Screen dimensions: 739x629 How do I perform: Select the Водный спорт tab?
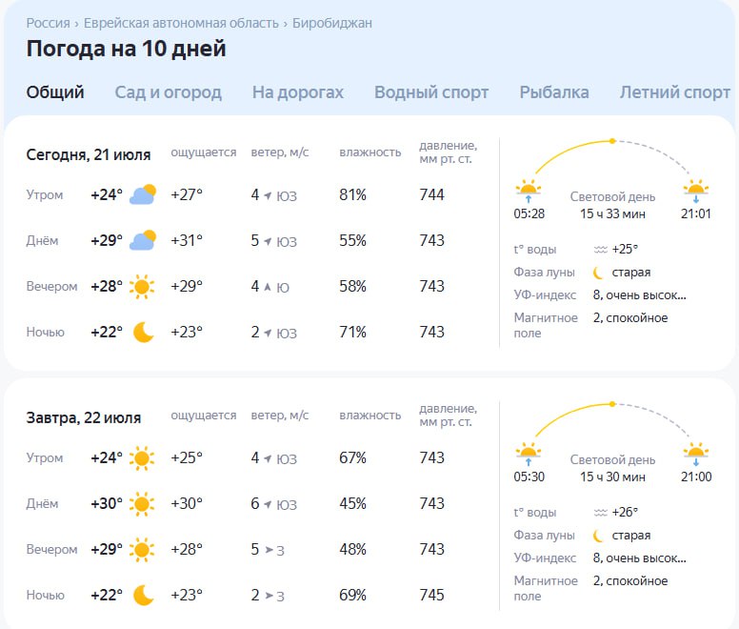pyautogui.click(x=431, y=91)
